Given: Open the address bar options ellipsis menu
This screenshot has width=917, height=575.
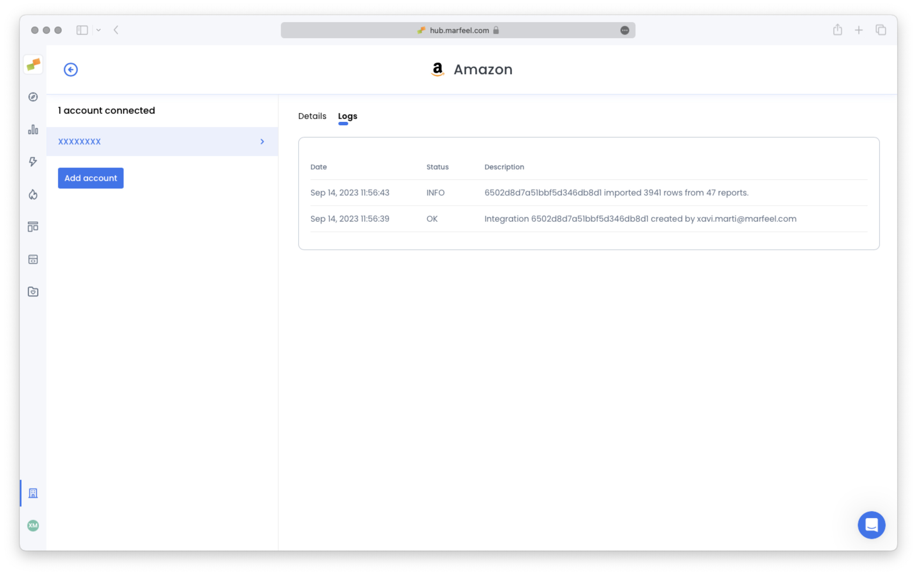Looking at the screenshot, I should point(625,30).
